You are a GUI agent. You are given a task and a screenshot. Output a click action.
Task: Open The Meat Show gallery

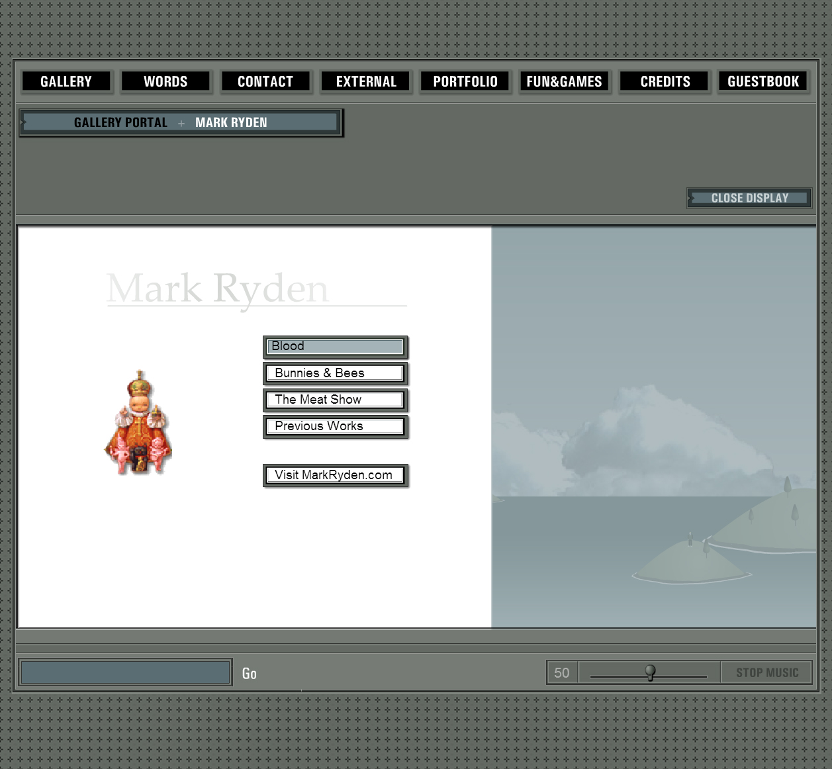coord(335,400)
